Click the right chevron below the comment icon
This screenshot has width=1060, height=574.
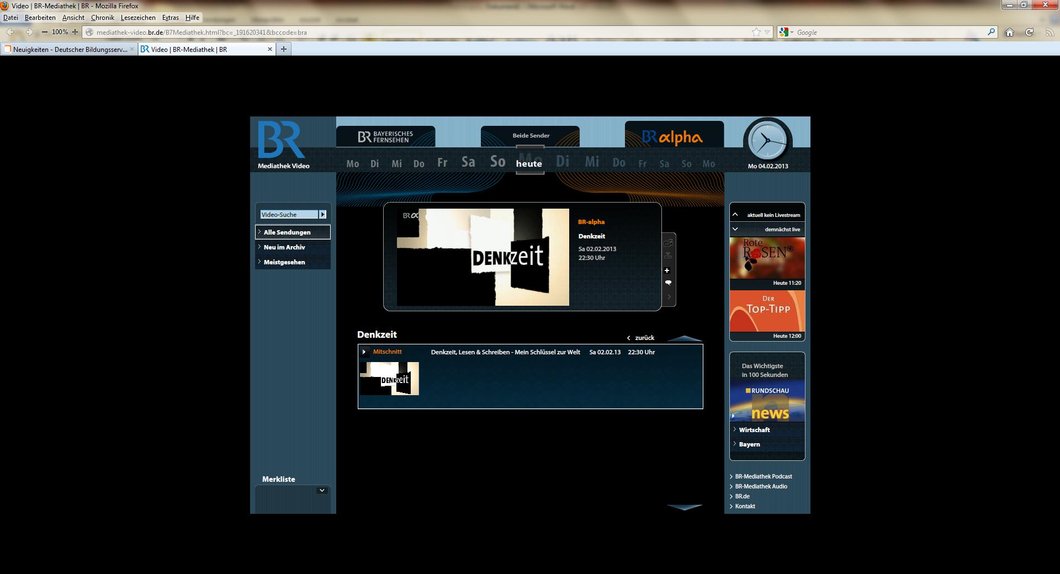tap(669, 297)
